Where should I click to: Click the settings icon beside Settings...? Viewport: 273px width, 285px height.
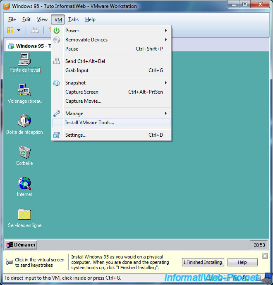pos(57,135)
